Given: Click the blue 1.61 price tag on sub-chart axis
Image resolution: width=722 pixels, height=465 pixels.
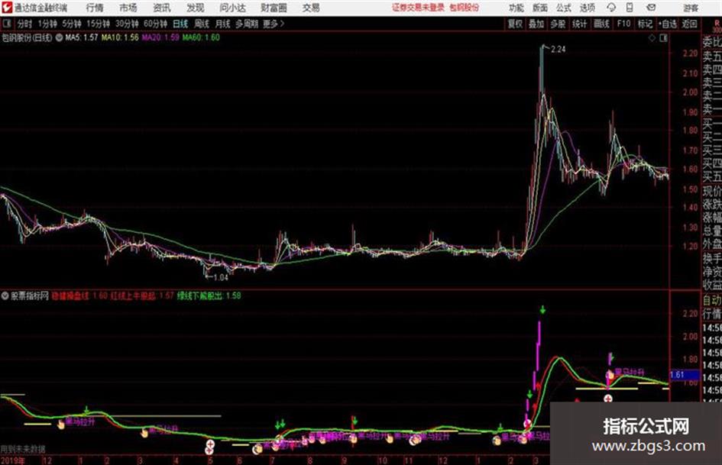Looking at the screenshot, I should tap(683, 375).
